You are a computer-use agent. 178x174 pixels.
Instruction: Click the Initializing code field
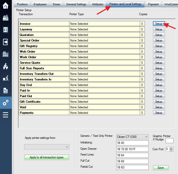pyautogui.click(x=132, y=143)
